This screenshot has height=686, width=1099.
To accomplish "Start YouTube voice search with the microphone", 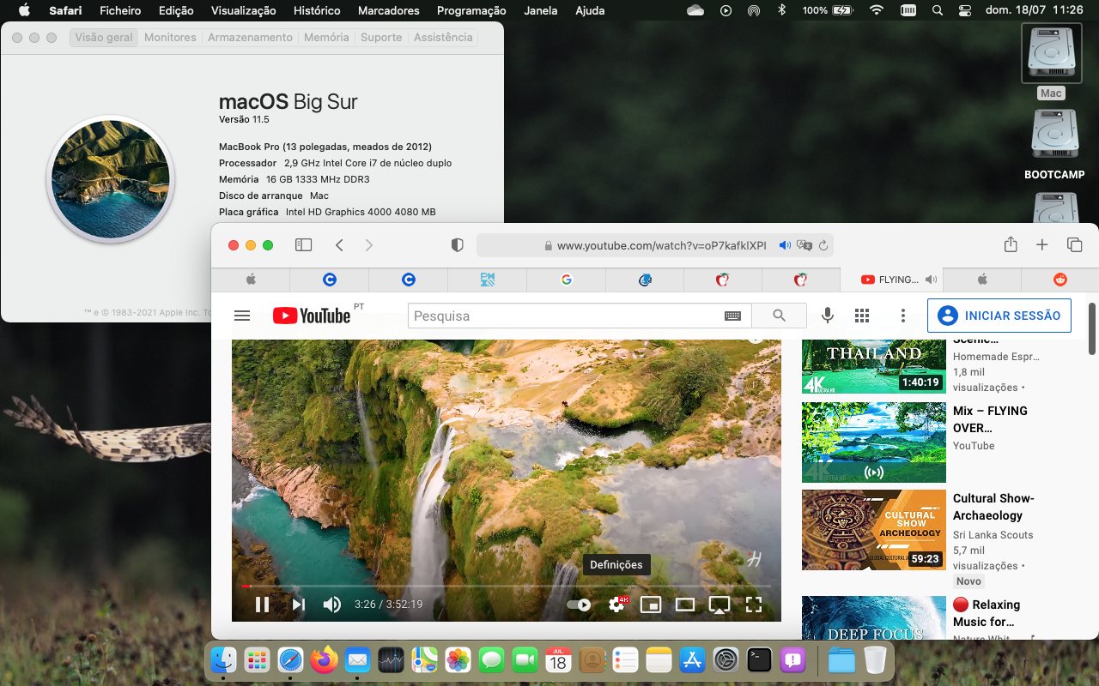I will 828,316.
